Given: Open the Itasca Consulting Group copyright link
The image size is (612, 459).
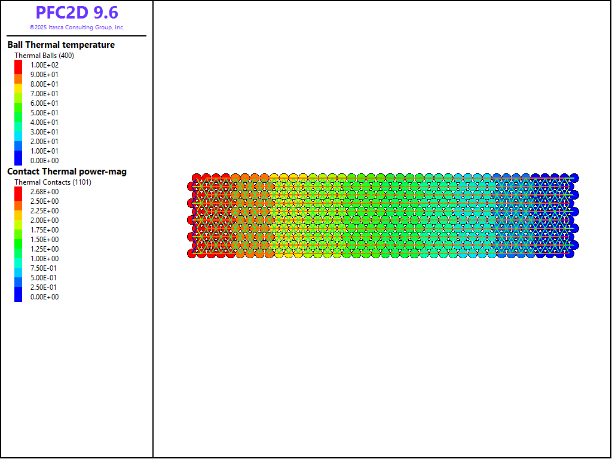Looking at the screenshot, I should (76, 27).
